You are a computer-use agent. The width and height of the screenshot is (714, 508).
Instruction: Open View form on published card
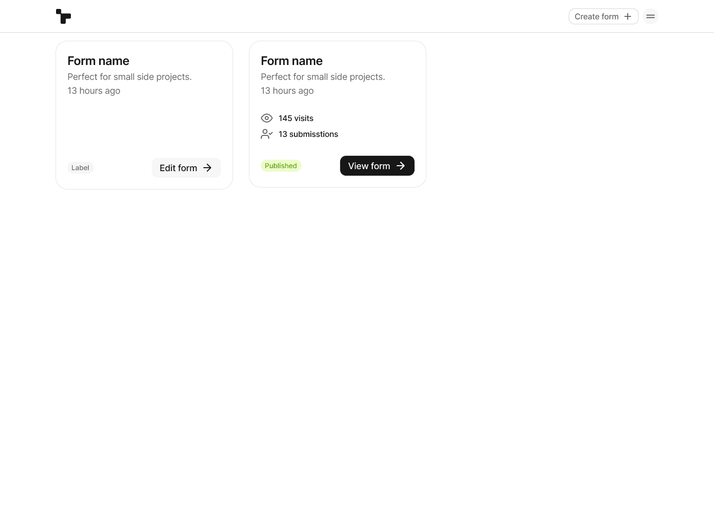coord(377,166)
